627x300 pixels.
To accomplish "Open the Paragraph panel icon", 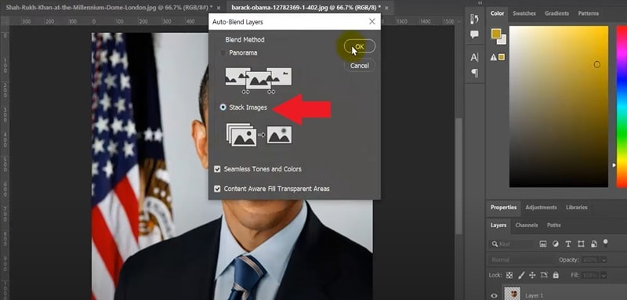I will point(475,73).
